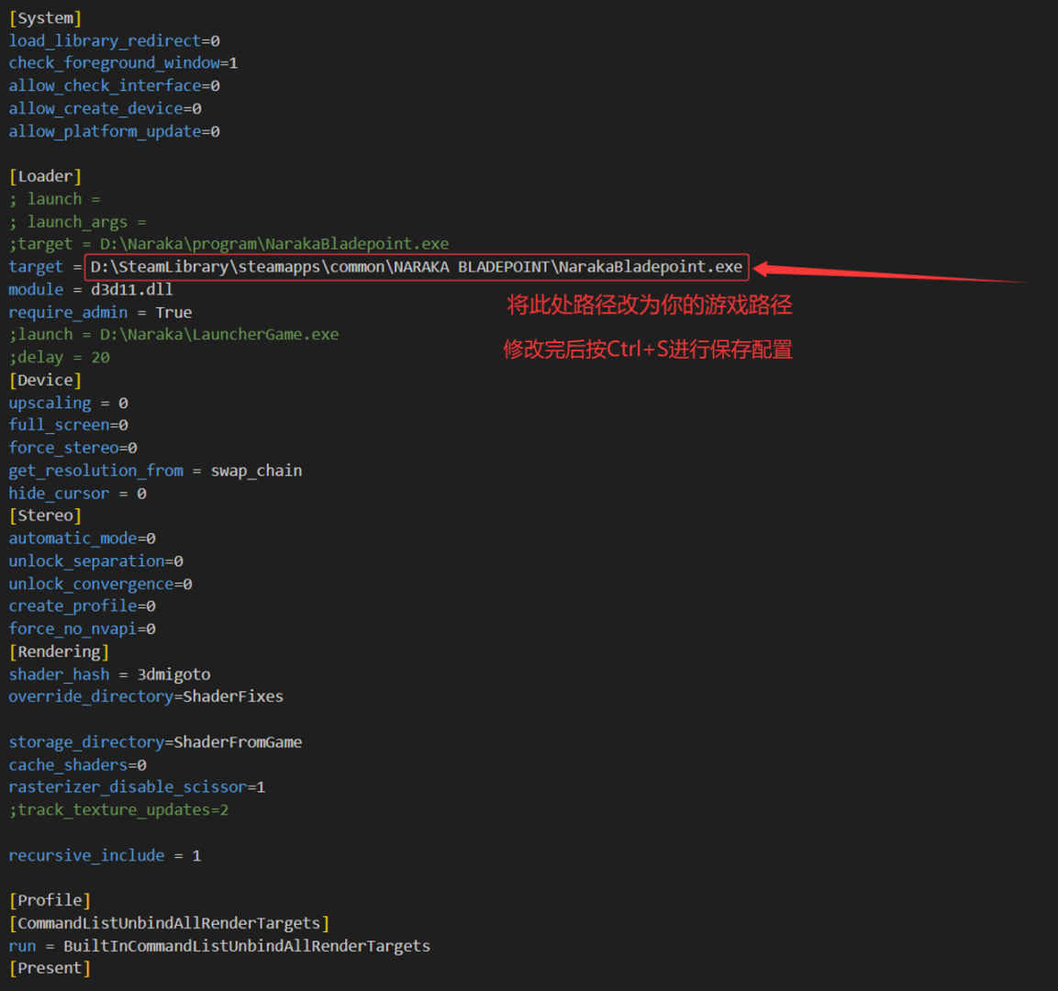Screen dimensions: 1058x991
Task: Click the '; launch_args =' comment line
Action: point(78,222)
